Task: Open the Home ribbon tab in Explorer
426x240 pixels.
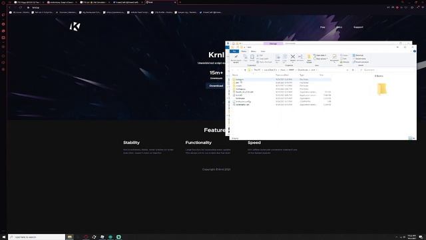Action: 244,51
